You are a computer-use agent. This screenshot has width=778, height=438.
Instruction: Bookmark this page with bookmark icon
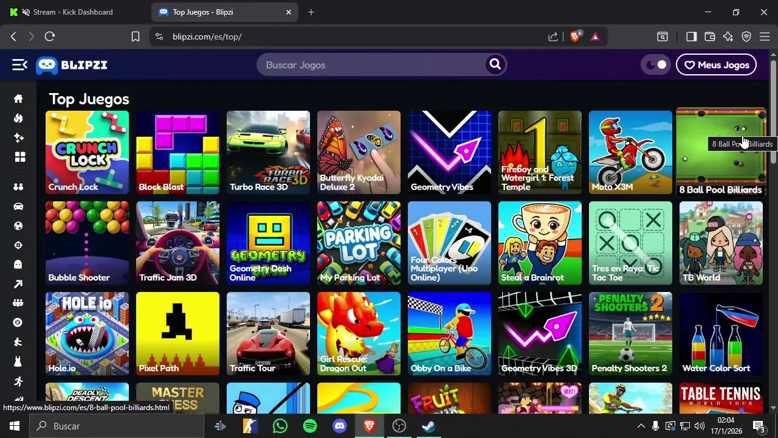pos(136,36)
